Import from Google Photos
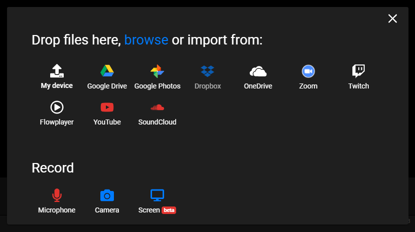The height and width of the screenshot is (232, 415). [x=157, y=76]
